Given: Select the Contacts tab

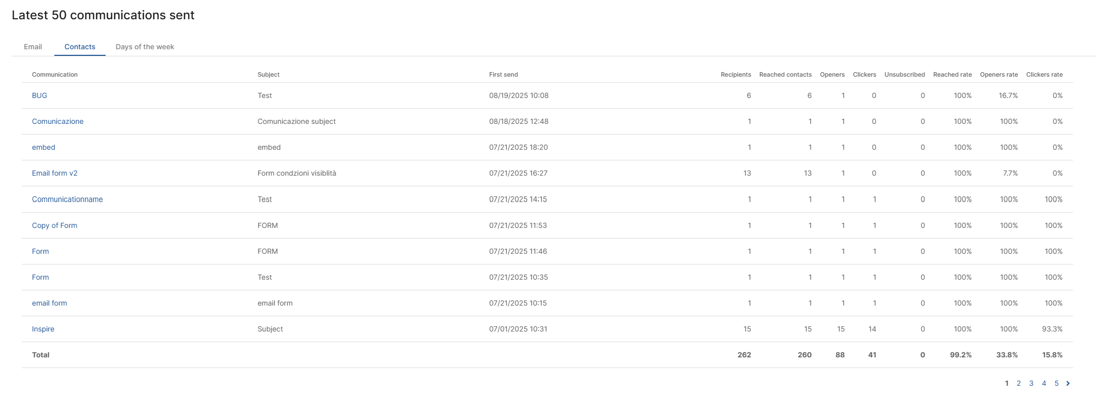Looking at the screenshot, I should pyautogui.click(x=80, y=47).
